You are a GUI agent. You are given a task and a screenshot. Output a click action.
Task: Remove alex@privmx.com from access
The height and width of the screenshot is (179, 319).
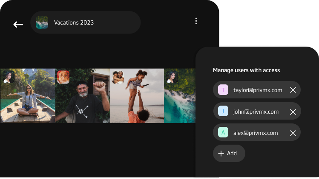point(293,133)
